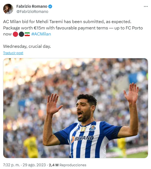151x169 pixels.
Task: Click the 'Wednesday, crucial day.' text line
Action: 27,46
